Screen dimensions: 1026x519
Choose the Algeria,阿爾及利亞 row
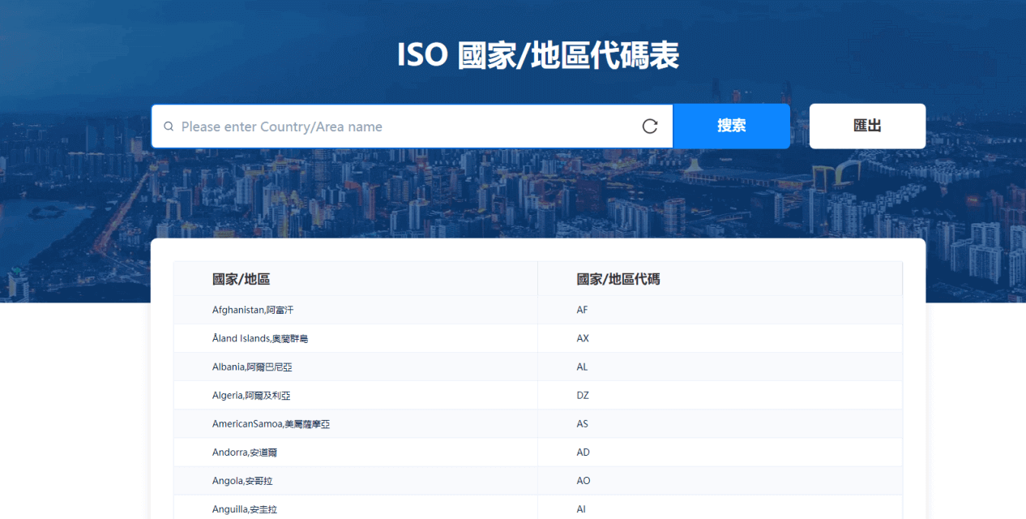point(251,396)
